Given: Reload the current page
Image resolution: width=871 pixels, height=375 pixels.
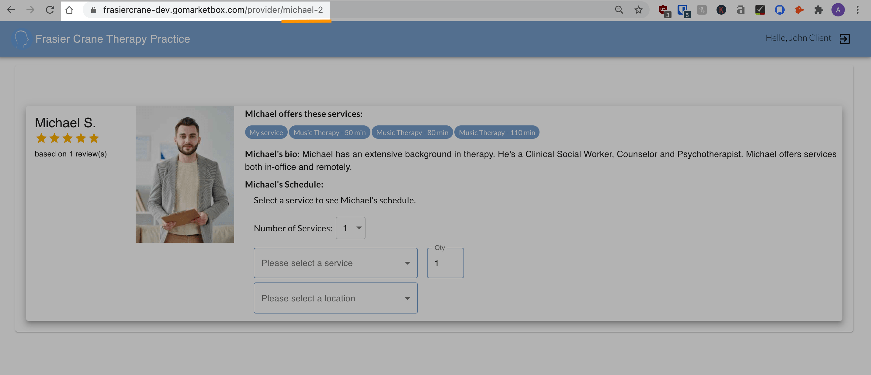Looking at the screenshot, I should [50, 10].
